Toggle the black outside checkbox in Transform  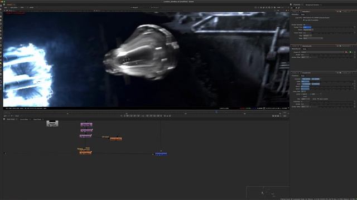[x=318, y=99]
